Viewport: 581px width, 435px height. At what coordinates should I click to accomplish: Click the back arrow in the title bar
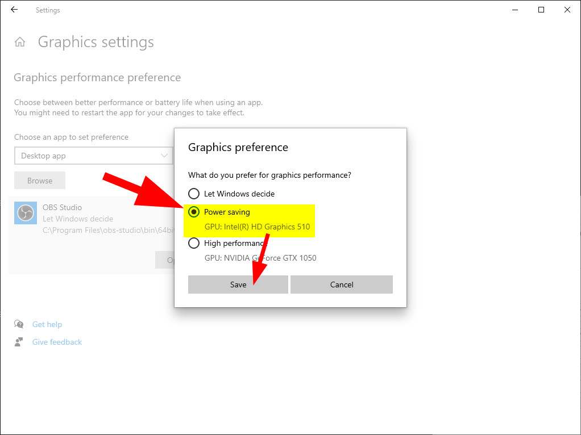(14, 10)
